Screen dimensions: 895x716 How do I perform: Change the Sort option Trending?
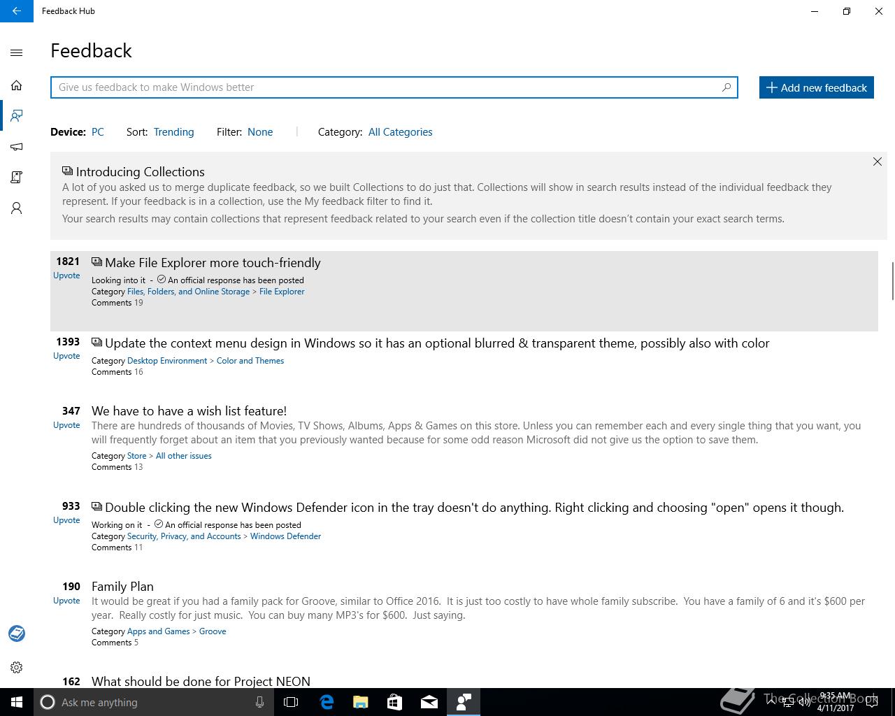pyautogui.click(x=174, y=132)
